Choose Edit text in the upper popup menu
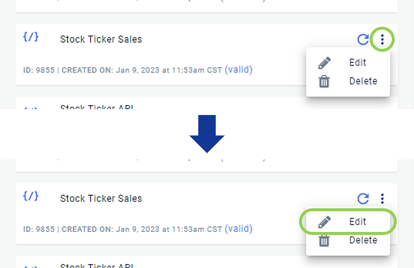Image resolution: width=414 pixels, height=268 pixels. coord(358,63)
